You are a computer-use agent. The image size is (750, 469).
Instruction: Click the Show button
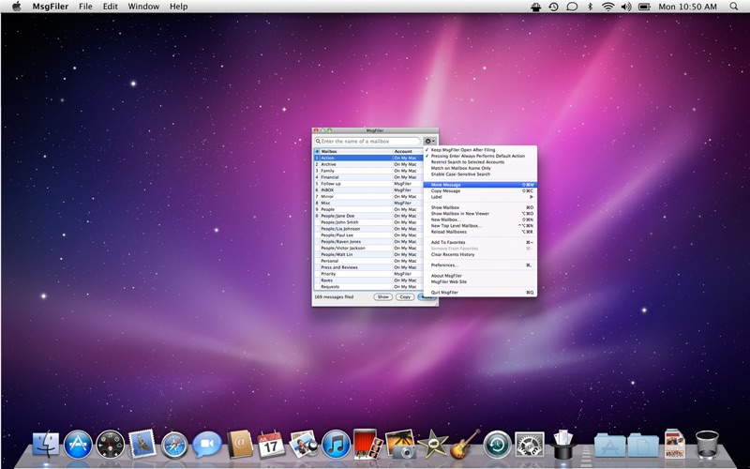coord(383,297)
